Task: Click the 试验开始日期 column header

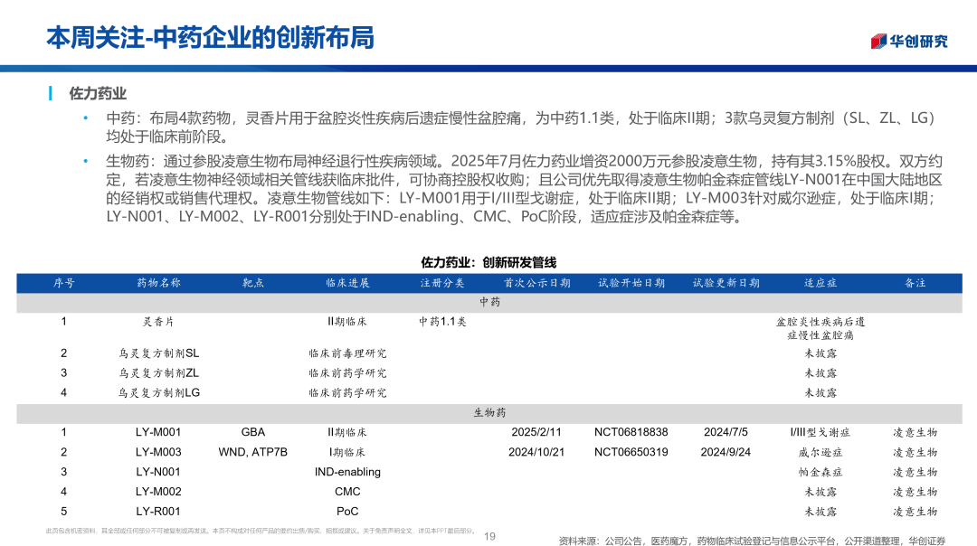Action: point(631,283)
